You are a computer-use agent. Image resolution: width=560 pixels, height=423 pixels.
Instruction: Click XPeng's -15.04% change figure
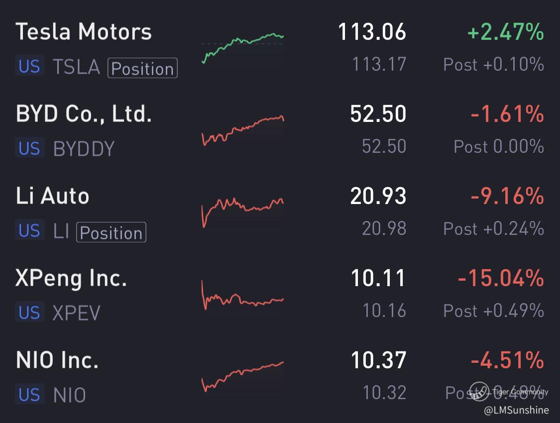pos(500,279)
